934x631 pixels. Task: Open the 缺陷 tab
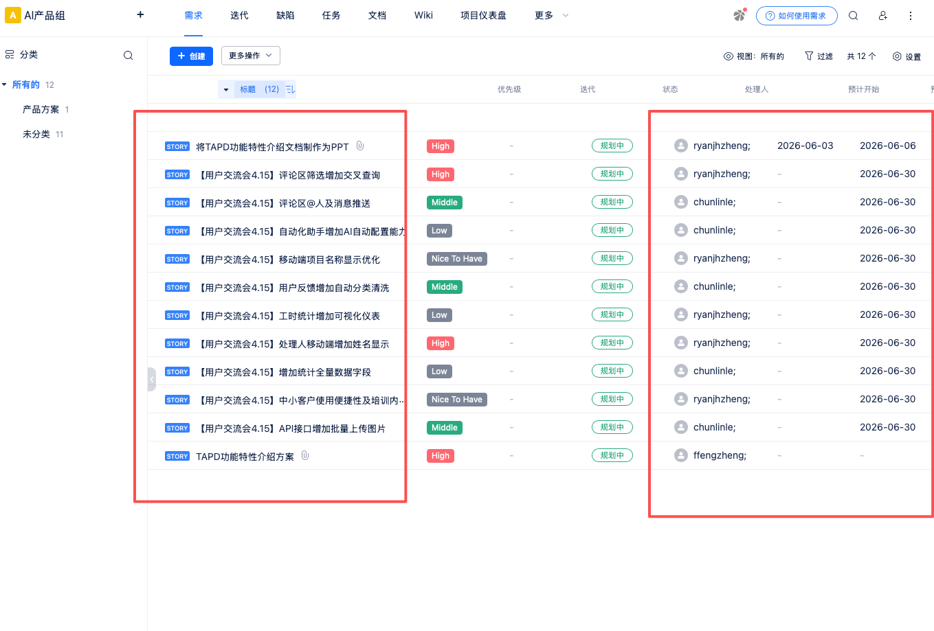point(285,15)
